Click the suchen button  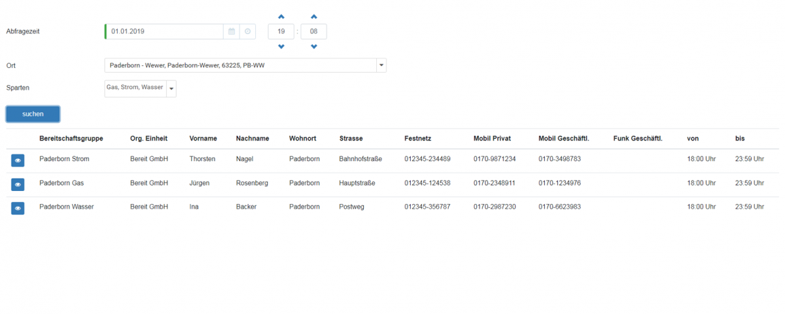[33, 114]
